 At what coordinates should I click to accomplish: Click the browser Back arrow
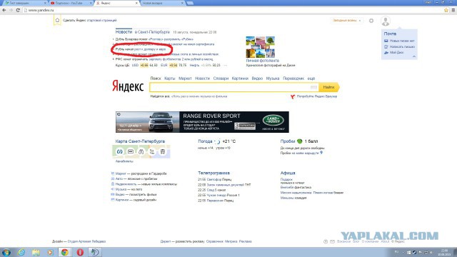click(x=4, y=10)
